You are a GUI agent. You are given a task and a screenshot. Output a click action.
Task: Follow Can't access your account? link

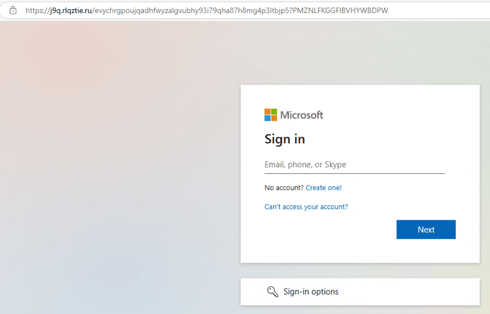click(x=306, y=207)
